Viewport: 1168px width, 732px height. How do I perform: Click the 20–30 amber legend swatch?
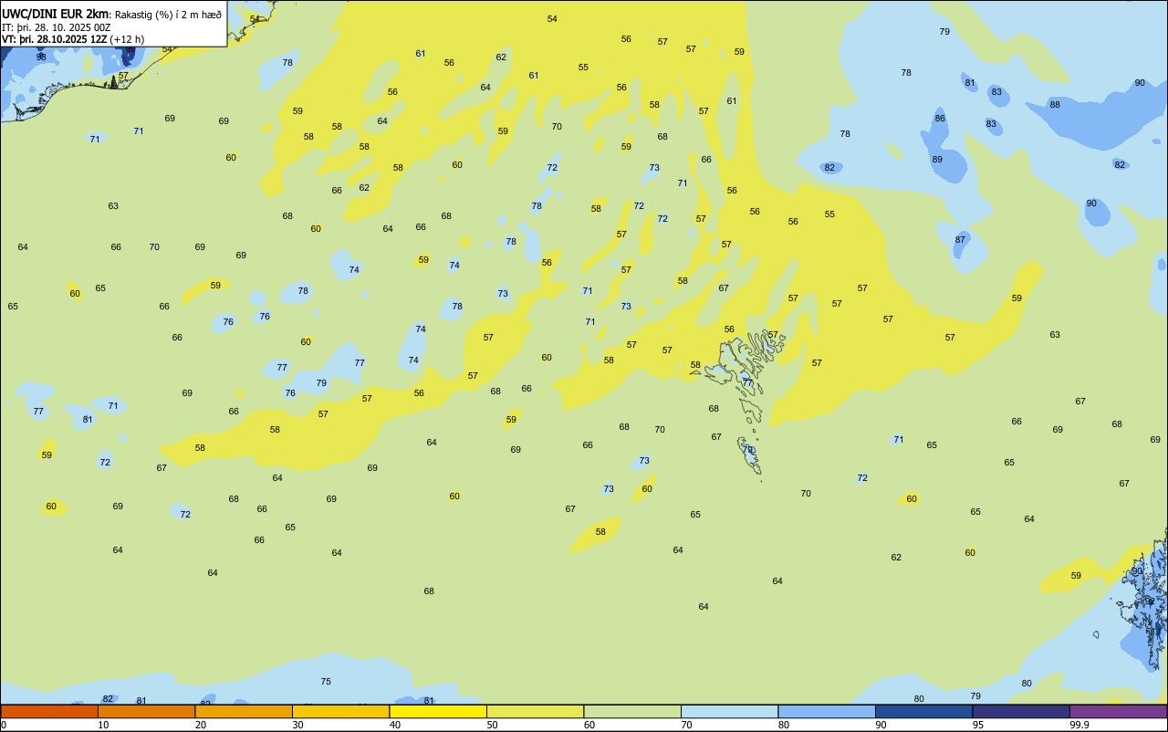point(244,711)
